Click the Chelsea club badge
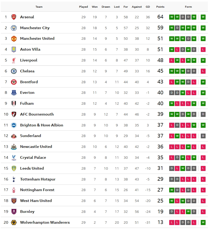This screenshot has height=229, width=209. [x=14, y=71]
